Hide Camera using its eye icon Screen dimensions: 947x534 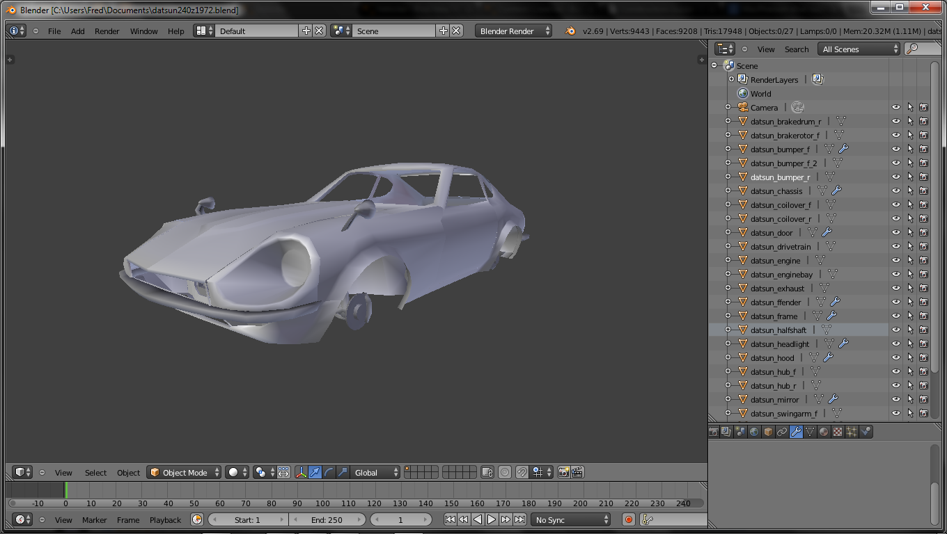896,107
